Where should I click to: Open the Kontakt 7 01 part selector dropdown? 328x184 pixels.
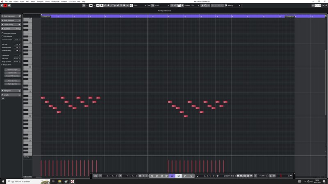(x=192, y=5)
